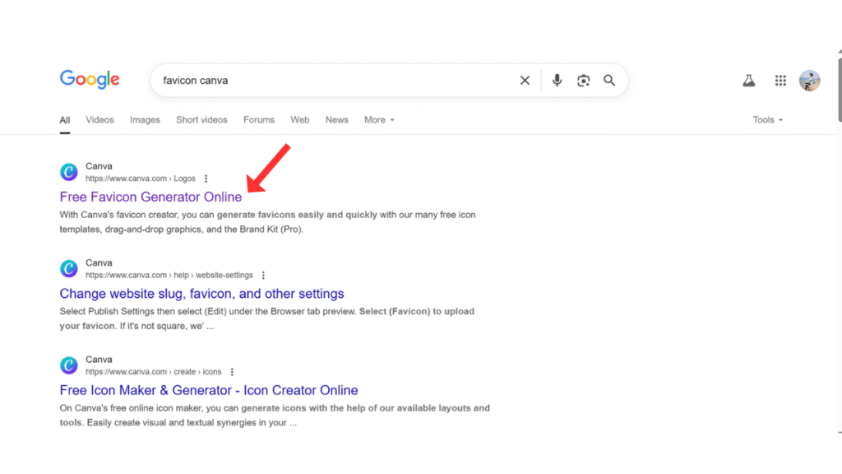
Task: Start a voice search using the microphone icon
Action: [557, 80]
